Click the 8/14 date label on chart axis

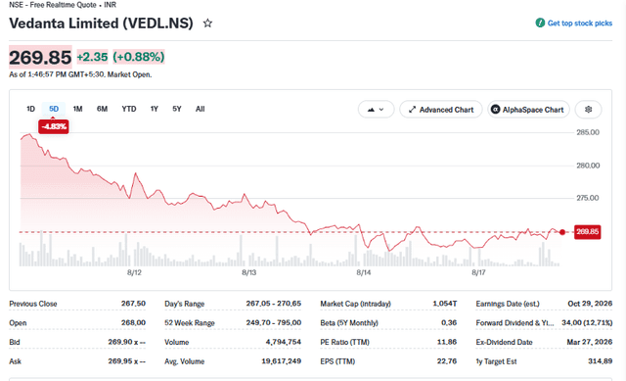pos(363,272)
